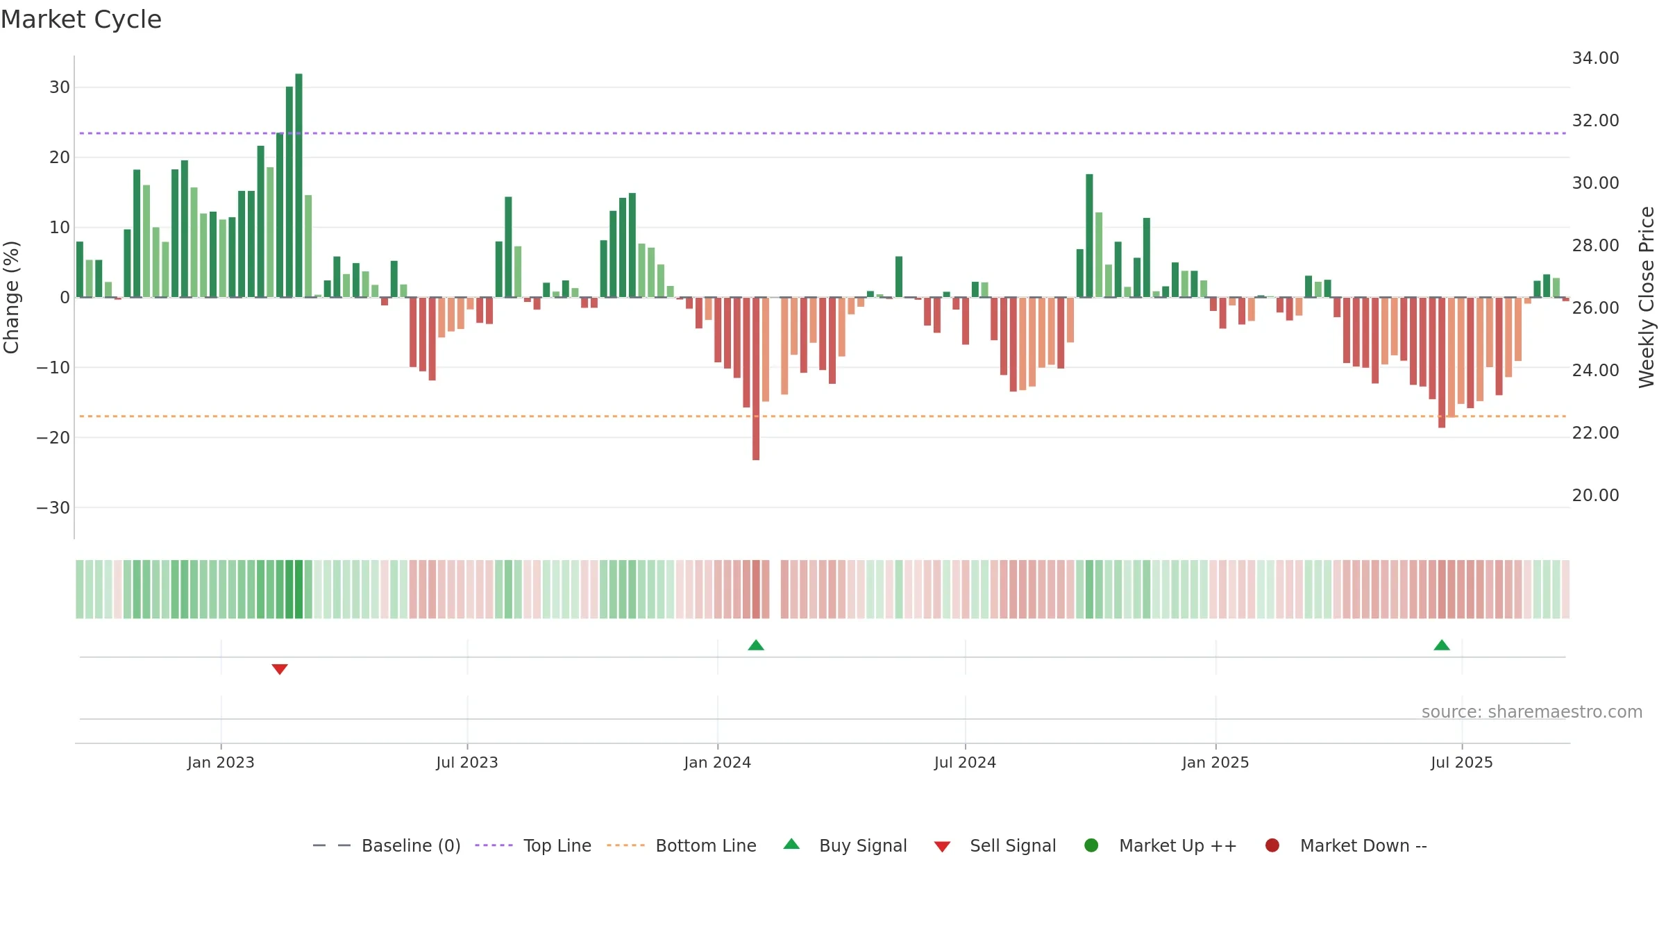1666x937 pixels.
Task: Click the 34.00 price axis value
Action: pyautogui.click(x=1596, y=58)
